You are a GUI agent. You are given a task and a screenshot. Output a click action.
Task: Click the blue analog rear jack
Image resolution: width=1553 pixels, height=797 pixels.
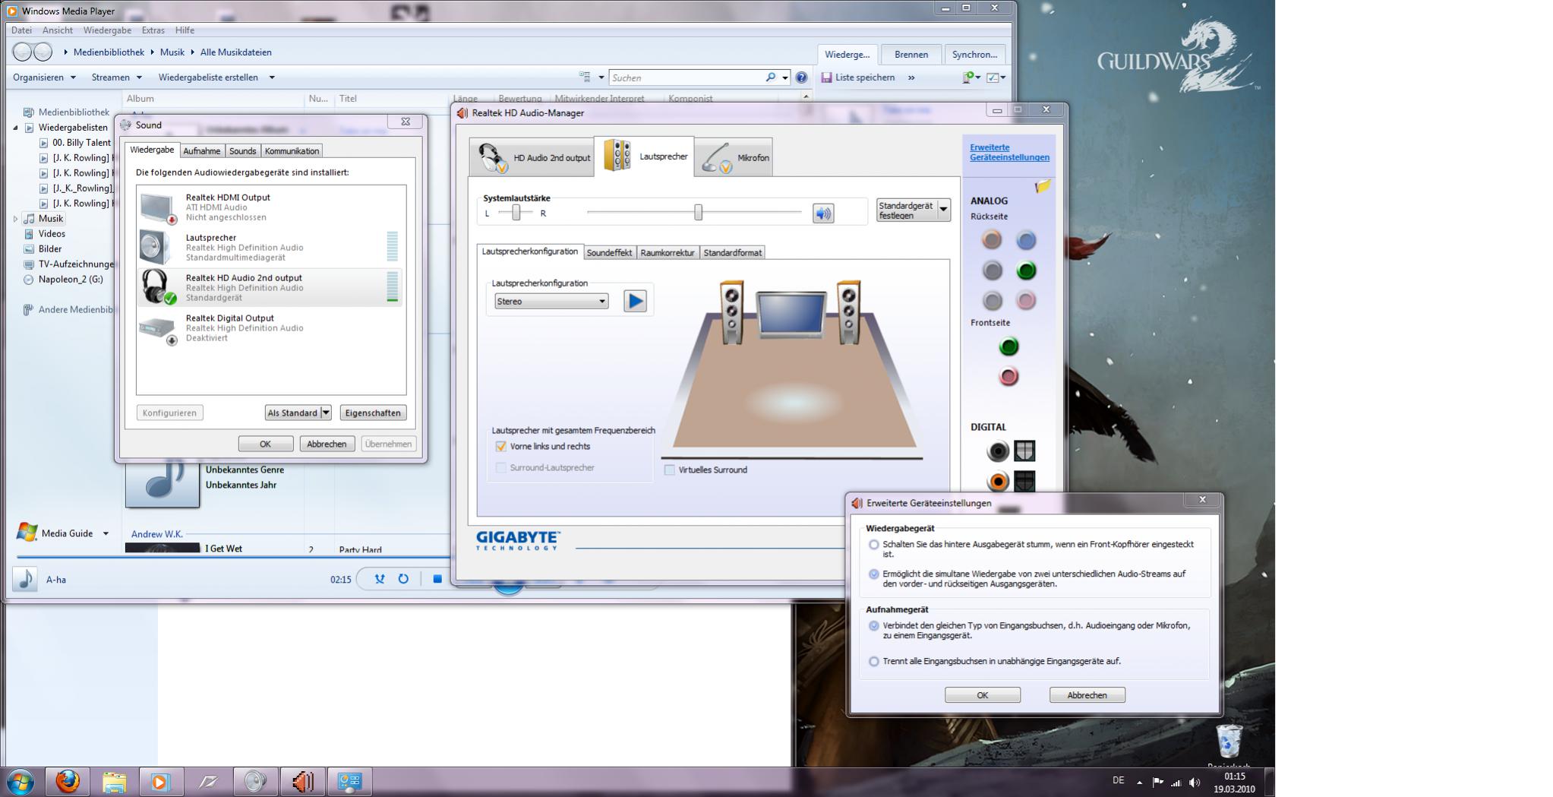[1026, 240]
